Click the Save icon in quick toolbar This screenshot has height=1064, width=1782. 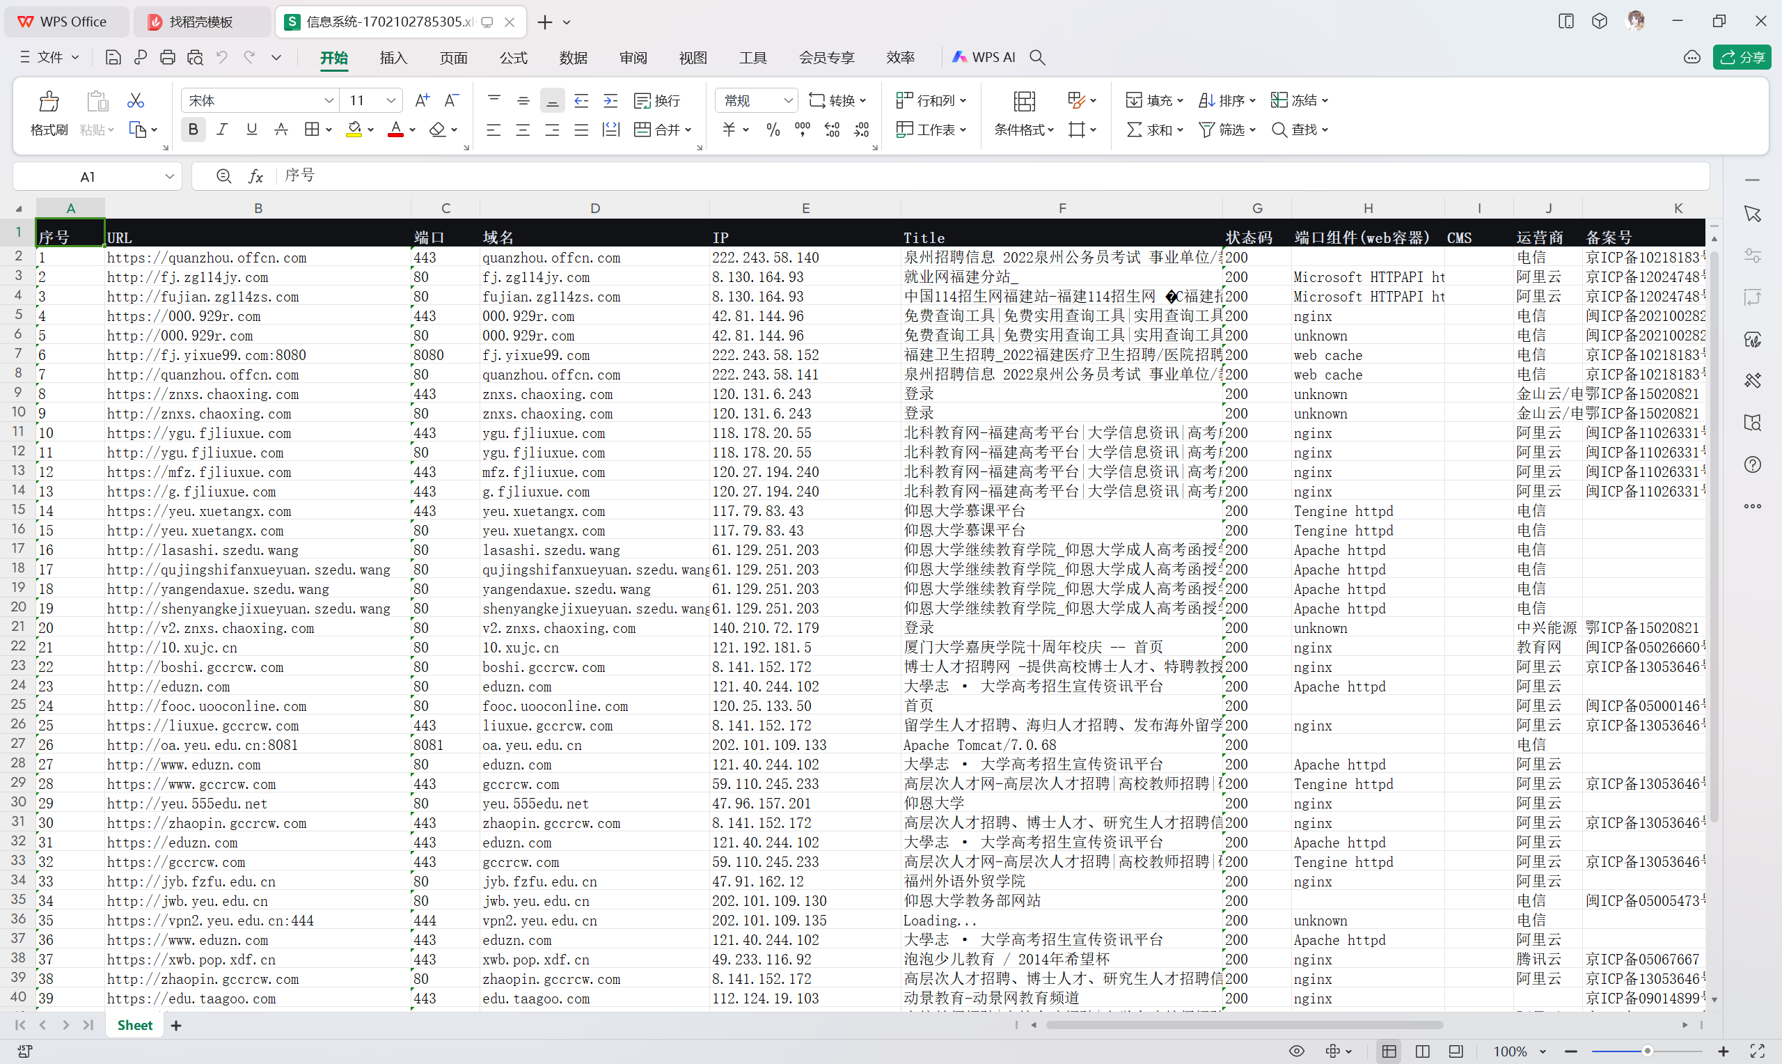[113, 57]
